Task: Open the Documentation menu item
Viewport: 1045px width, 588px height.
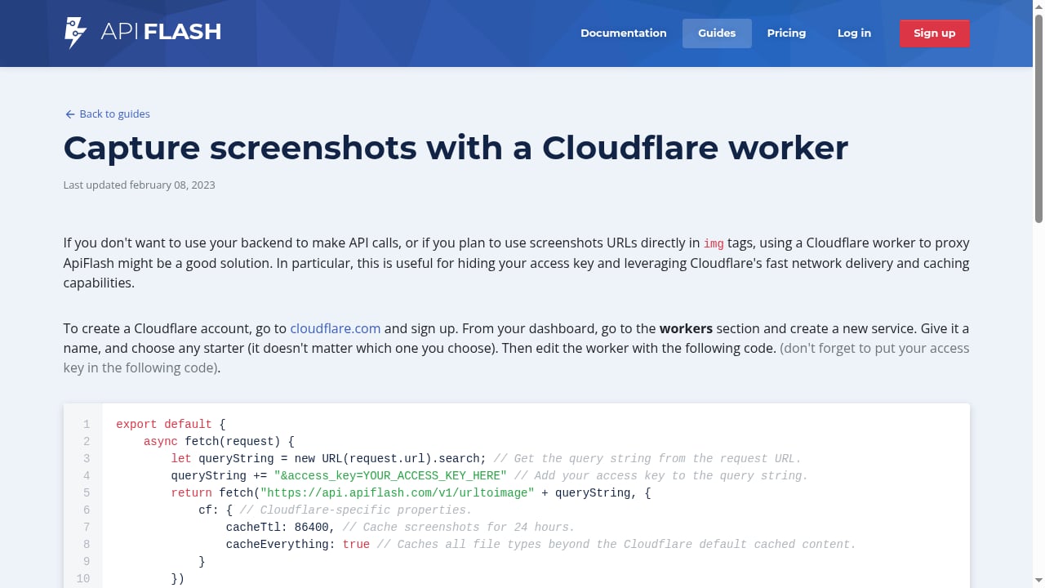Action: click(624, 33)
